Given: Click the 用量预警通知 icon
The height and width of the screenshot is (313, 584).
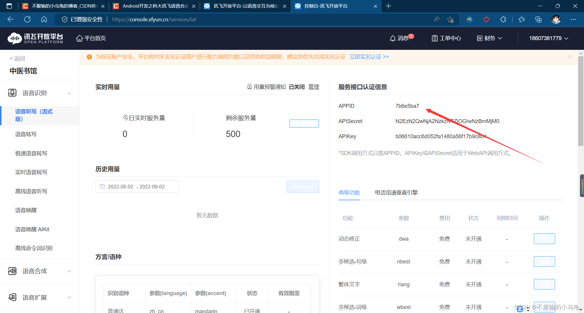Looking at the screenshot, I should pyautogui.click(x=249, y=87).
